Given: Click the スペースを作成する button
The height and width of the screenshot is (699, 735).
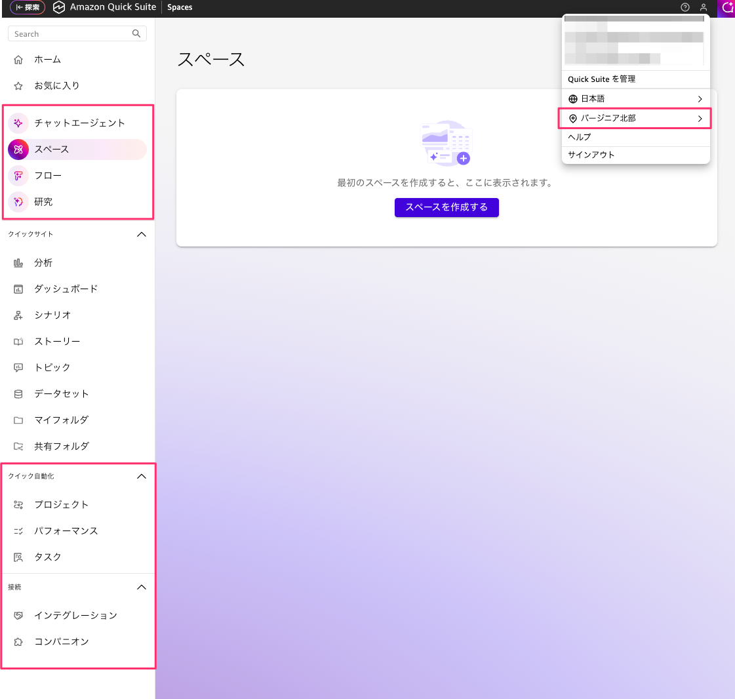Looking at the screenshot, I should tap(447, 207).
